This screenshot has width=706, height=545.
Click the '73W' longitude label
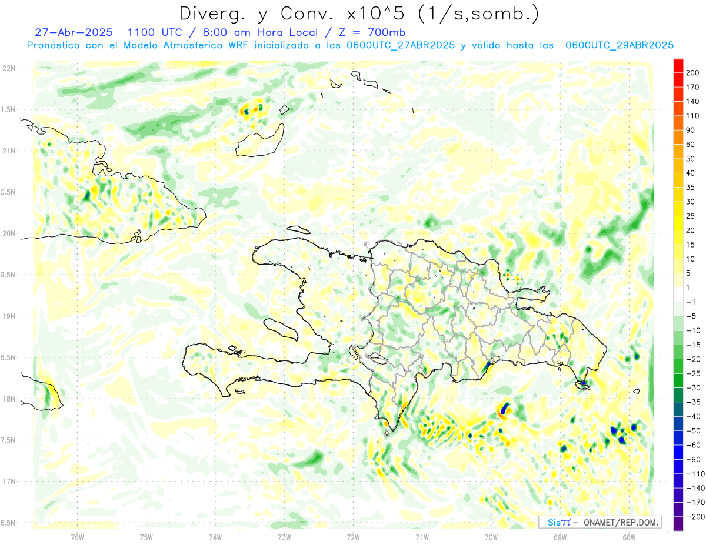pos(284,537)
